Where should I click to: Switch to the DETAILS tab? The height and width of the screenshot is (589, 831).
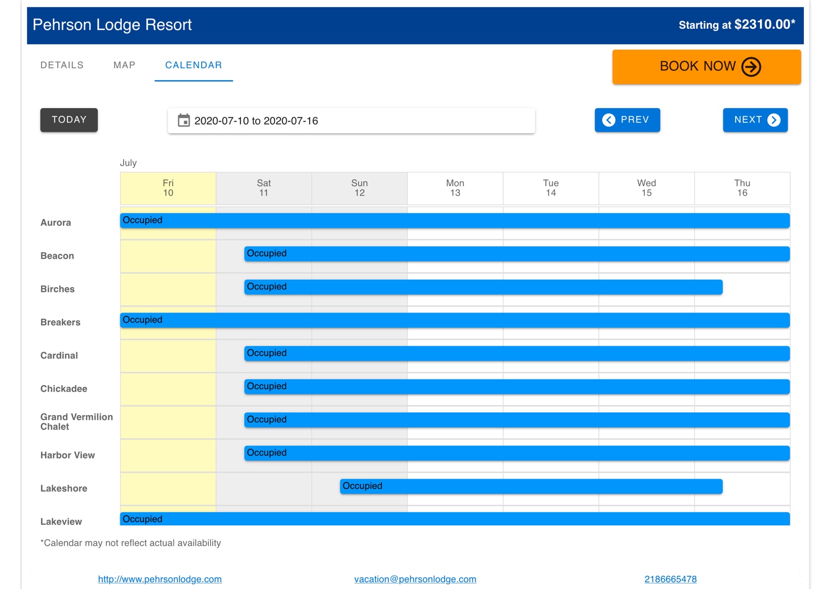[61, 65]
